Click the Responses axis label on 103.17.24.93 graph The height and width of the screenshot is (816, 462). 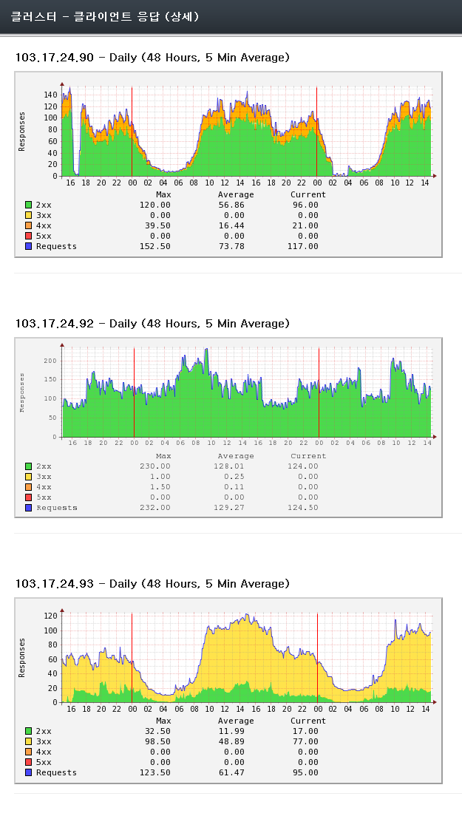22,659
